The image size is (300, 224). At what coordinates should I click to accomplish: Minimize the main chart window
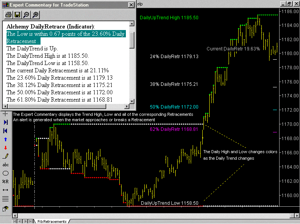coord(284,4)
